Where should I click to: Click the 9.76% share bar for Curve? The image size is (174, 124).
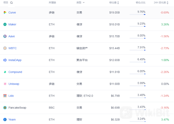tap(137, 14)
